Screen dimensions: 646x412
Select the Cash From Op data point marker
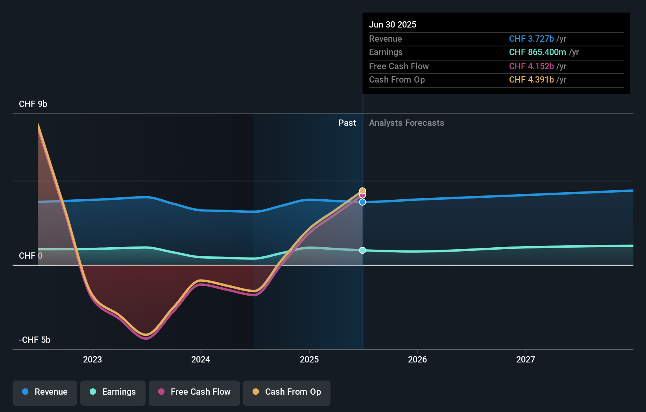(x=362, y=191)
